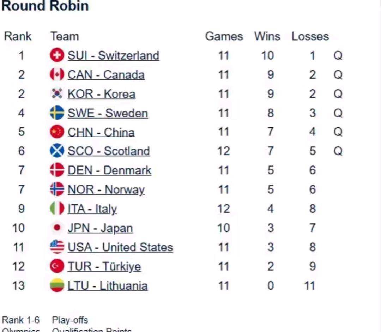Click the China flag icon

pyautogui.click(x=57, y=132)
